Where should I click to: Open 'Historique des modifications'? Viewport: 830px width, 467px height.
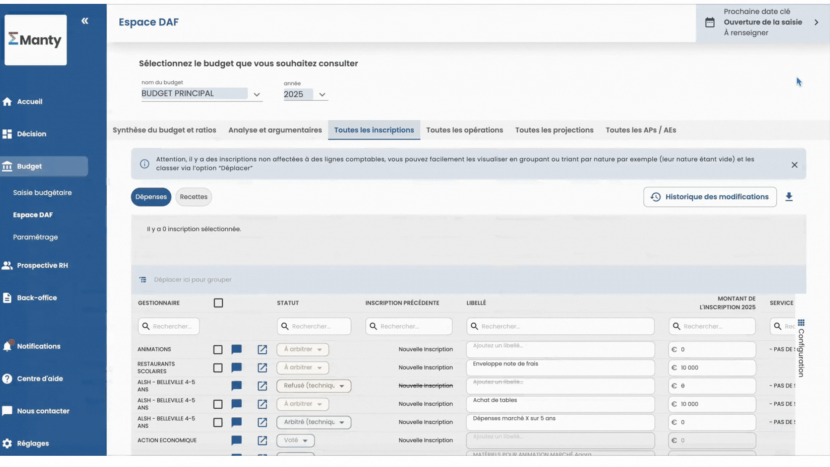coord(710,197)
